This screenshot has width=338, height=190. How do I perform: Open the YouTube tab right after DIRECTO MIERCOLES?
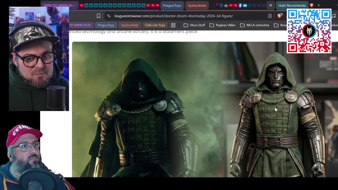click(x=82, y=5)
